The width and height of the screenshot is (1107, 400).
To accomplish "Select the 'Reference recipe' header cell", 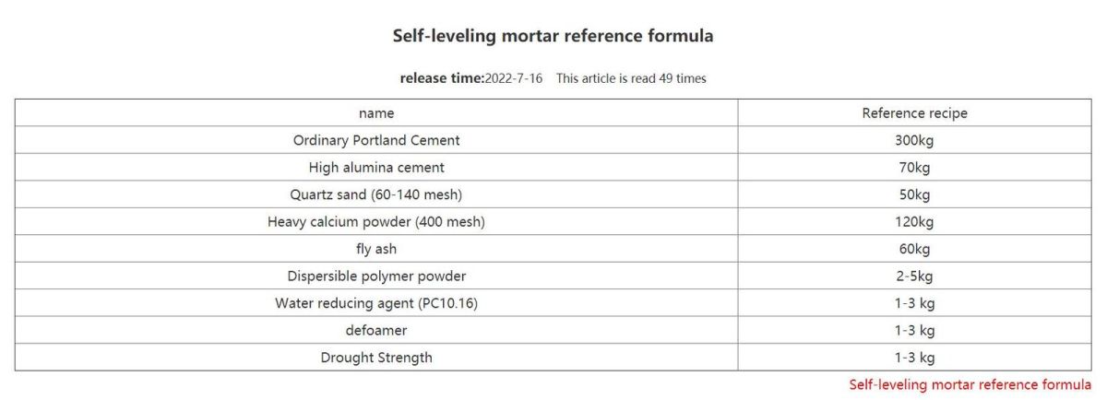I will pos(914,113).
